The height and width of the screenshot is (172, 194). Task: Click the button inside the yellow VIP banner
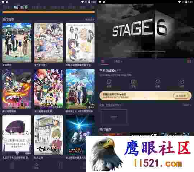point(181,96)
